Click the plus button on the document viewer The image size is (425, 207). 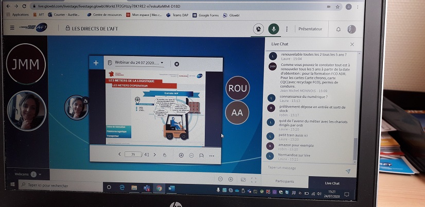[x=96, y=63]
